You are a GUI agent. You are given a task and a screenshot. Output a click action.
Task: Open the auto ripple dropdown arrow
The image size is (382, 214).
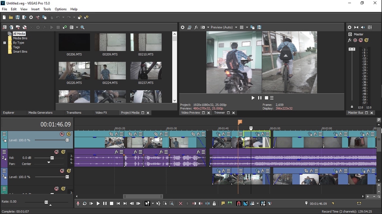coord(257,204)
